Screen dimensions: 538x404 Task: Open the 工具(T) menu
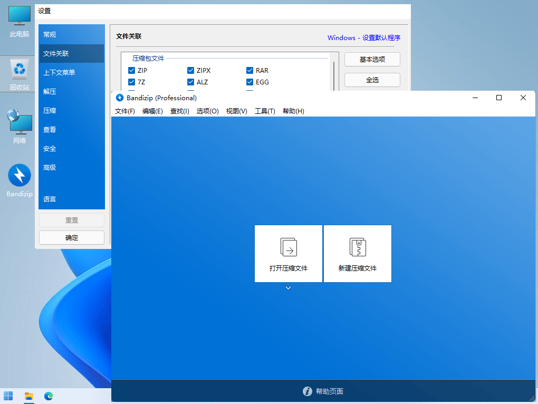[x=265, y=111]
